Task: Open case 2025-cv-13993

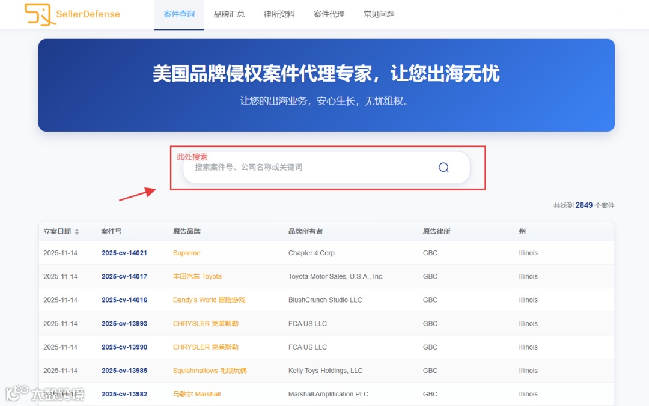Action: [124, 324]
